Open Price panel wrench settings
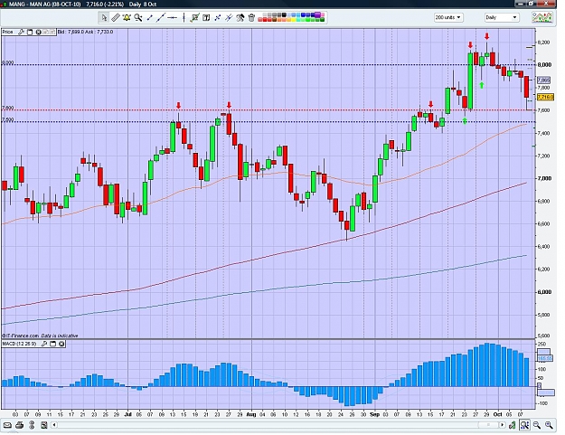Screen dimensions: 565x435 pos(22,32)
